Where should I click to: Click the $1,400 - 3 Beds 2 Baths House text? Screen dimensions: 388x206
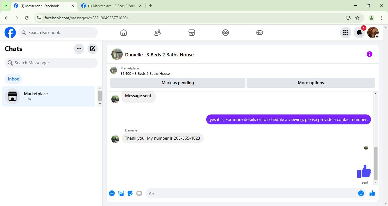coord(145,73)
